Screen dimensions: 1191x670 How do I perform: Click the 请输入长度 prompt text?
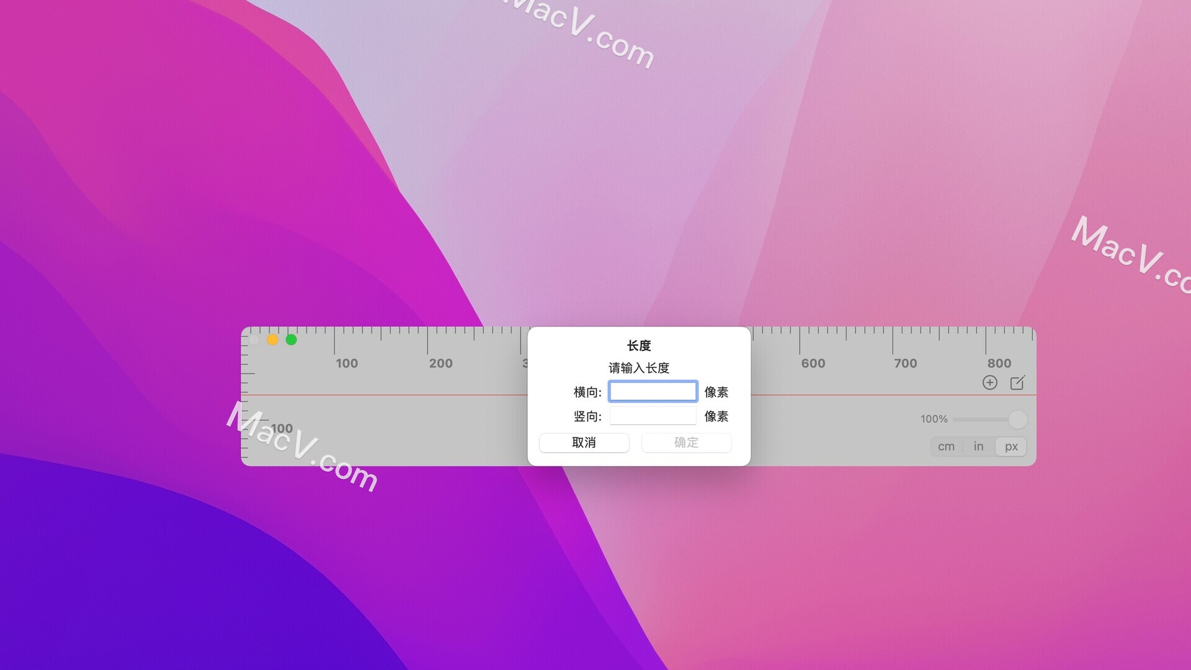pyautogui.click(x=639, y=368)
